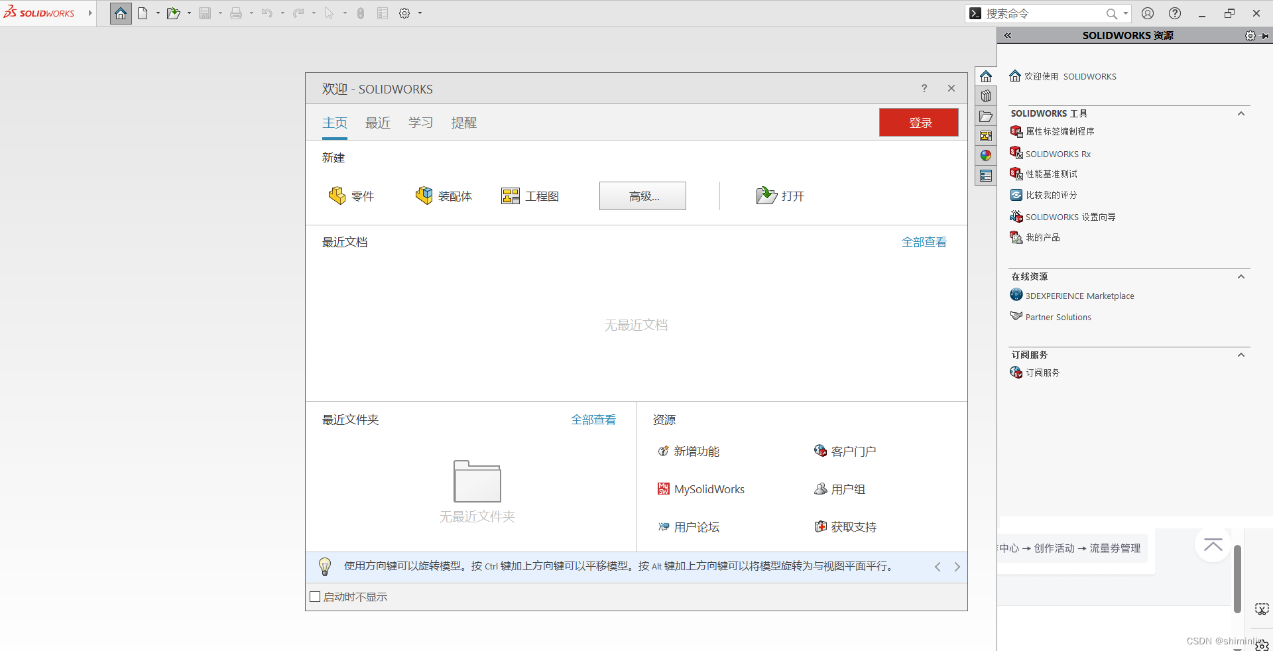Viewport: 1273px width, 651px height.
Task: Collapse the 在线资源 section
Action: pyautogui.click(x=1241, y=276)
